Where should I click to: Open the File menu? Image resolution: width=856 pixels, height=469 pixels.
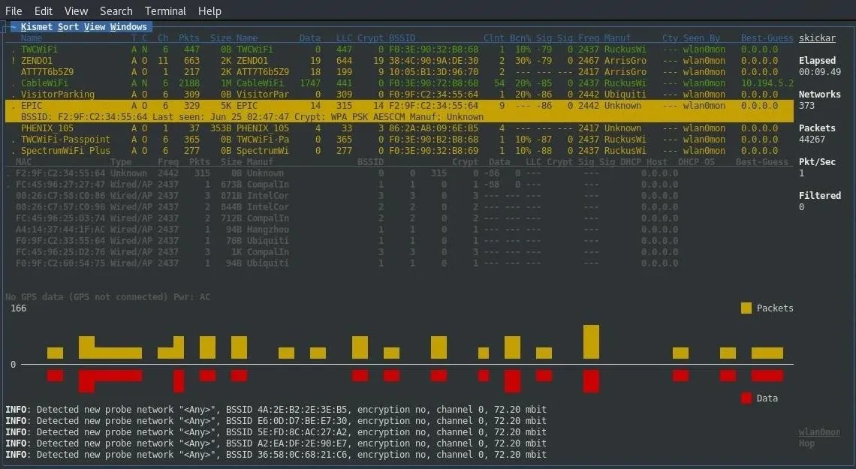click(14, 11)
